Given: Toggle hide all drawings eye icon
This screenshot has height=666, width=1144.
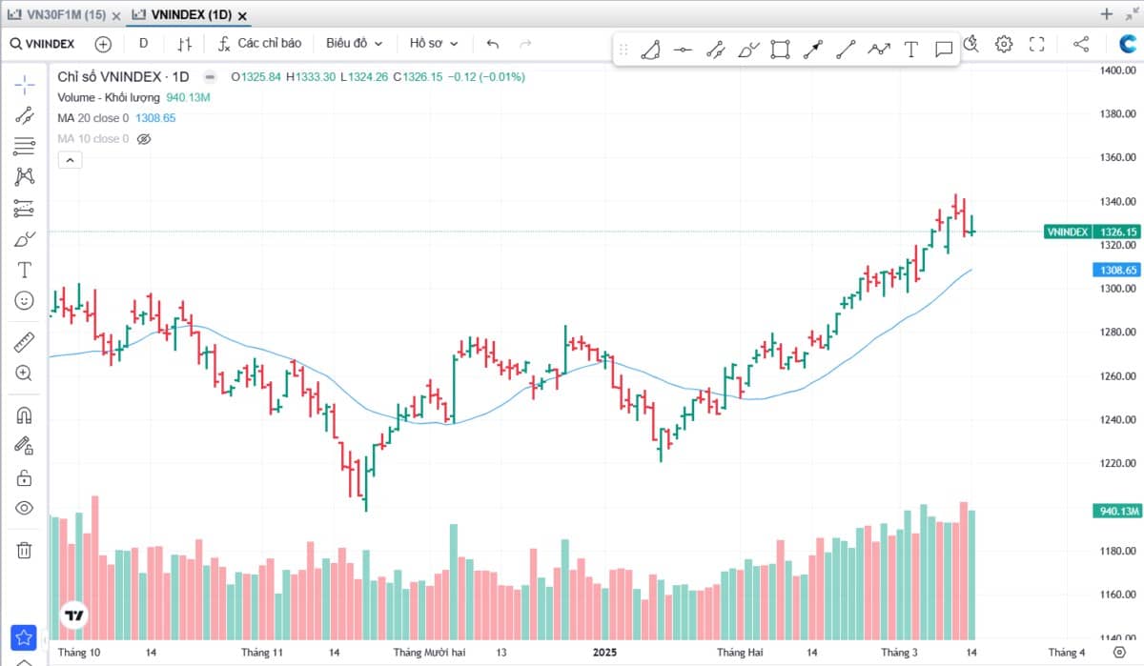Looking at the screenshot, I should (25, 507).
